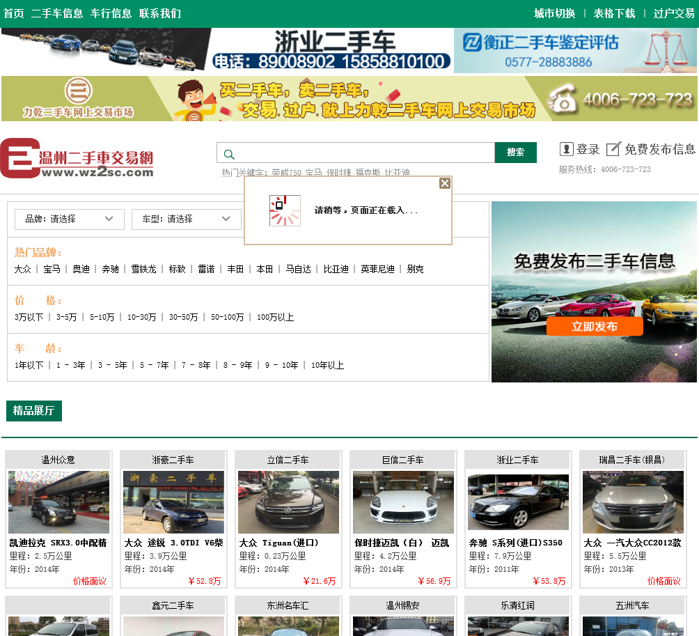Filter by brand 奥迪
The width and height of the screenshot is (699, 636).
click(81, 269)
